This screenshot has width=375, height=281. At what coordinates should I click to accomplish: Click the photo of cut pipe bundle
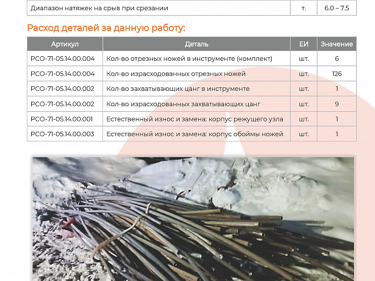point(193,219)
